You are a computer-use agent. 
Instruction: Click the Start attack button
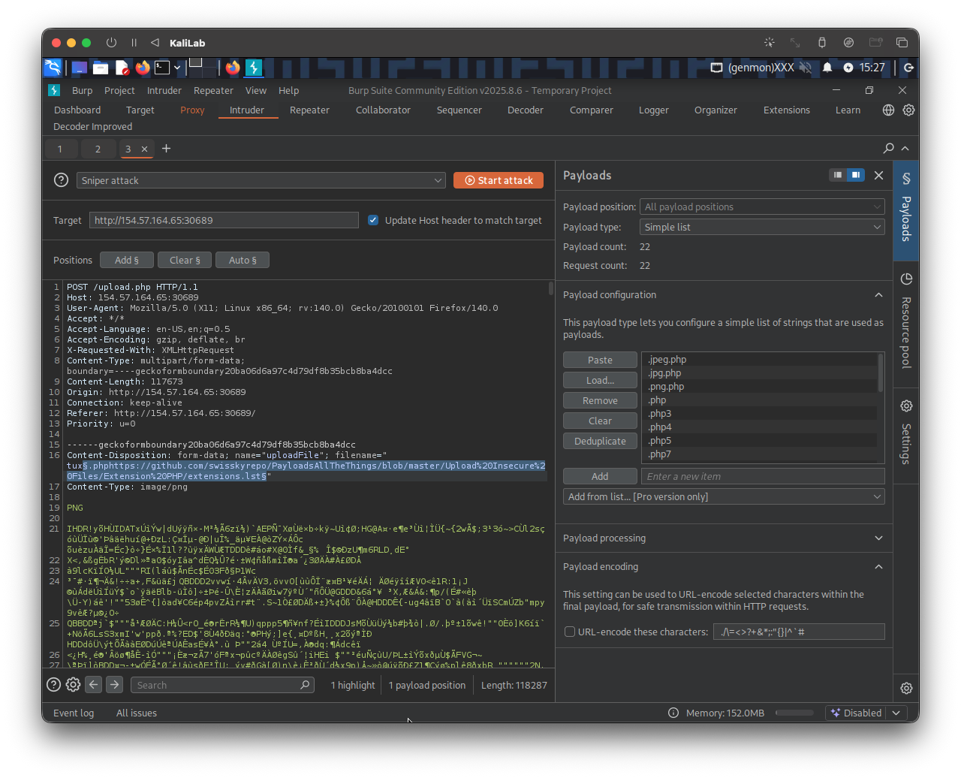pos(499,180)
